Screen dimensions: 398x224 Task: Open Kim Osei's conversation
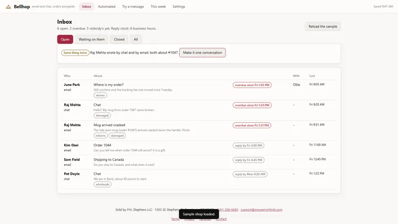tap(199, 148)
